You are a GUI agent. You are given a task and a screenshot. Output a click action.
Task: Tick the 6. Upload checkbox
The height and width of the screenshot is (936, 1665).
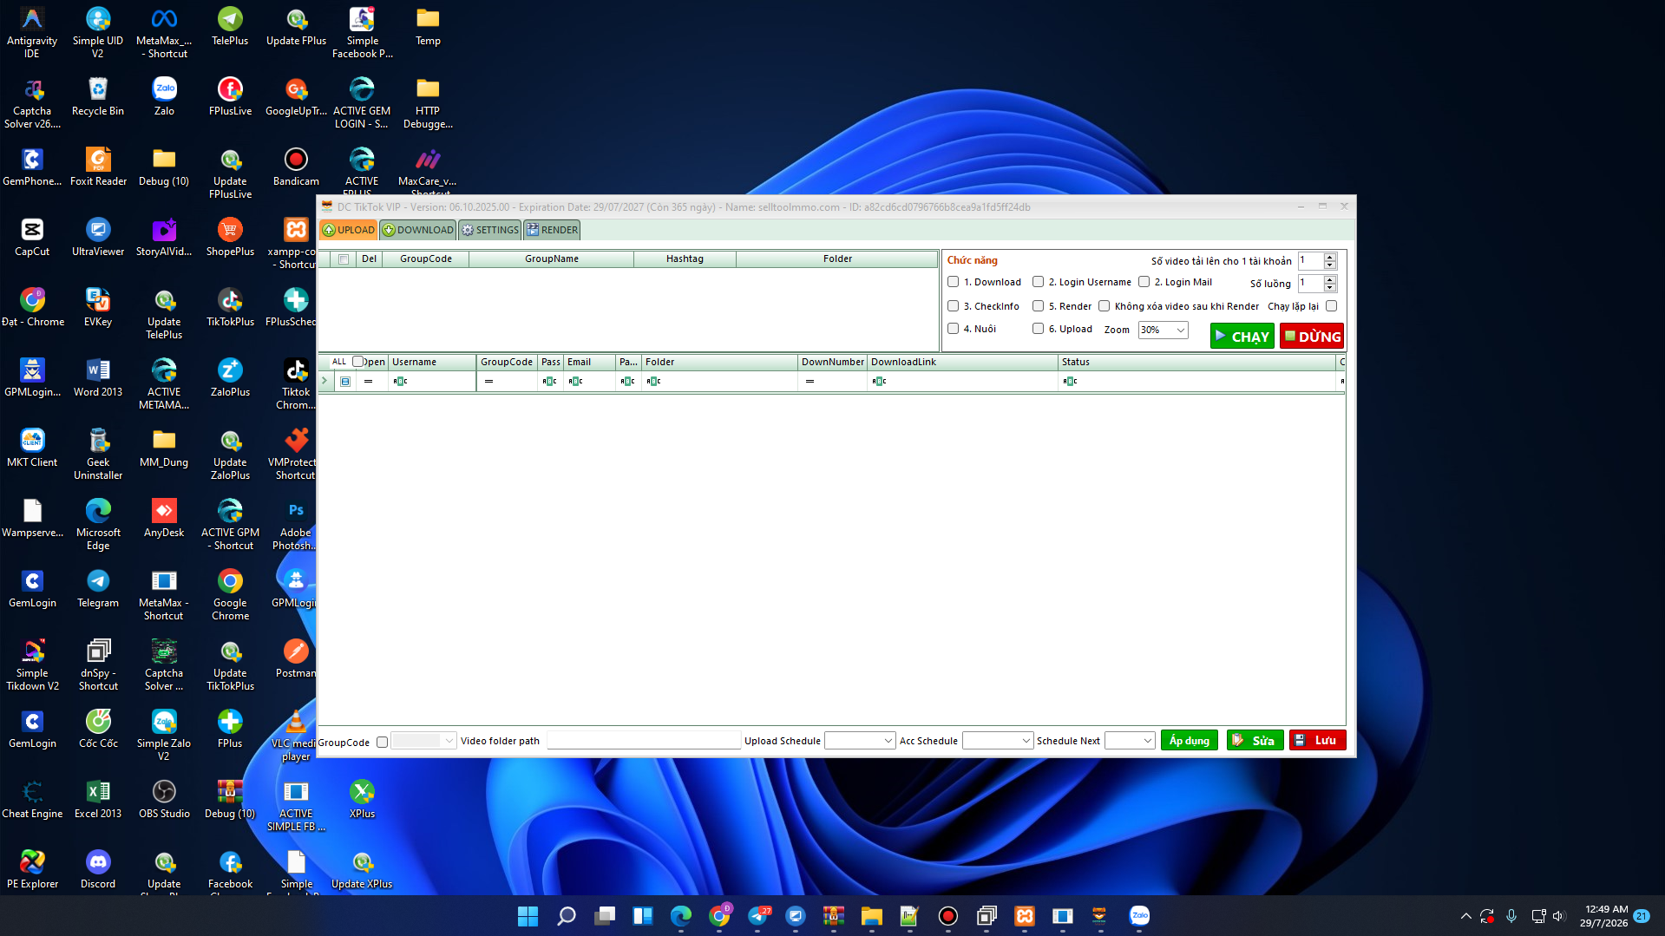point(1039,329)
